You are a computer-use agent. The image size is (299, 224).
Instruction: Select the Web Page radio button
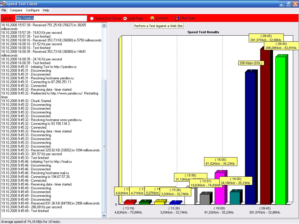pos(125,18)
